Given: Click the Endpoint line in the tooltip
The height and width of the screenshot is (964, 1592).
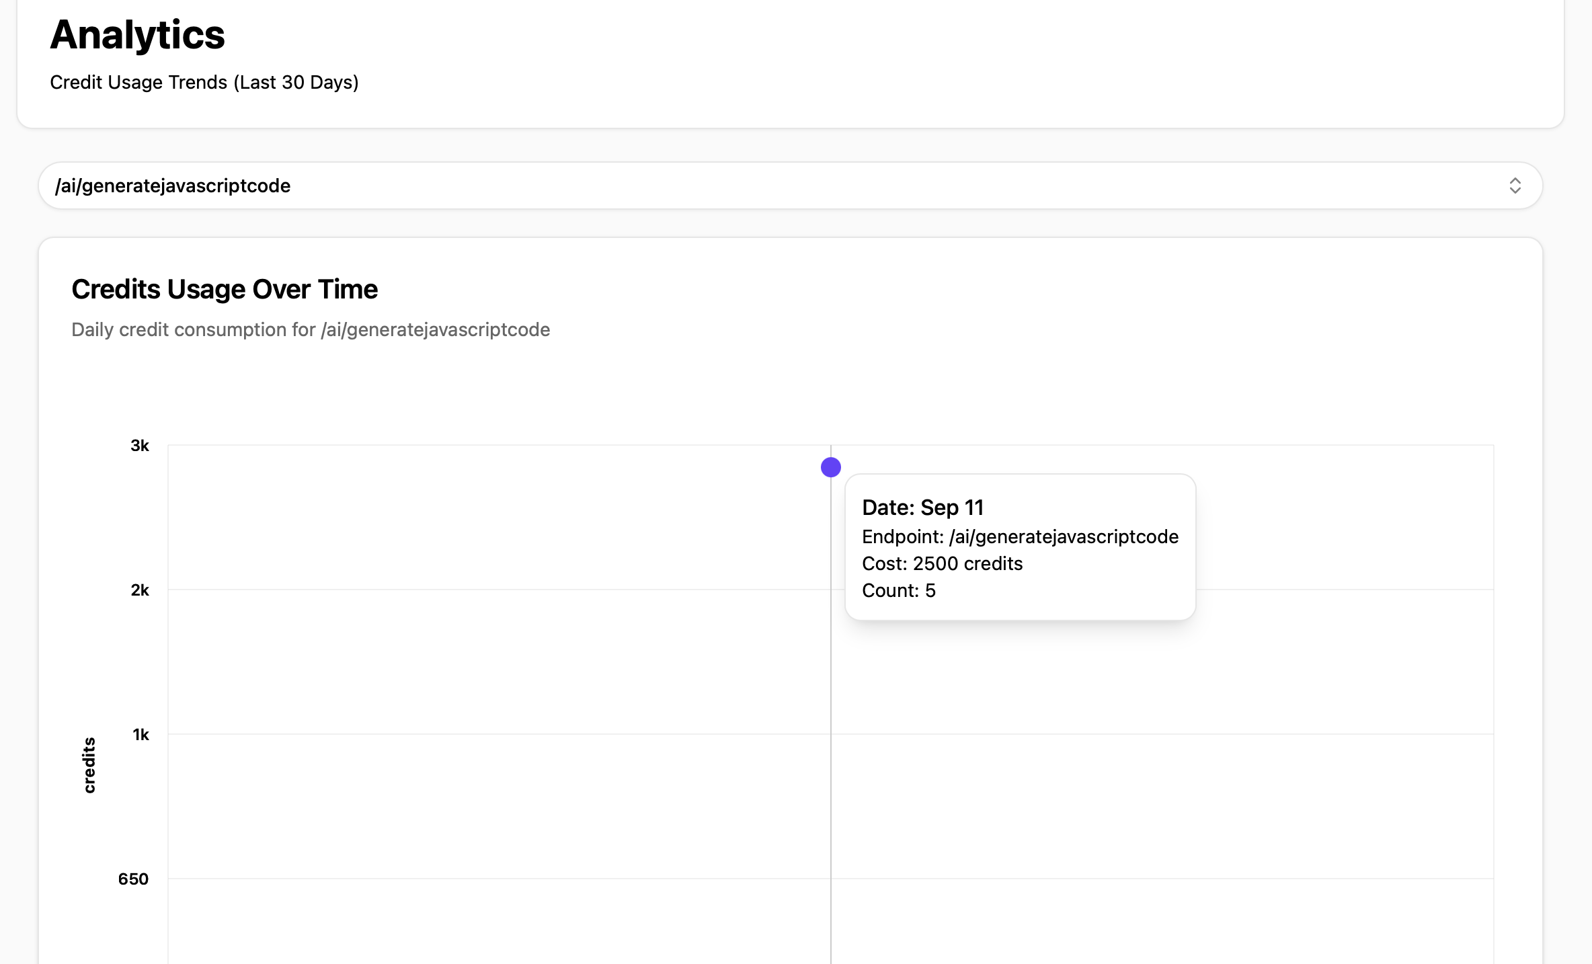Looking at the screenshot, I should click(x=1019, y=536).
